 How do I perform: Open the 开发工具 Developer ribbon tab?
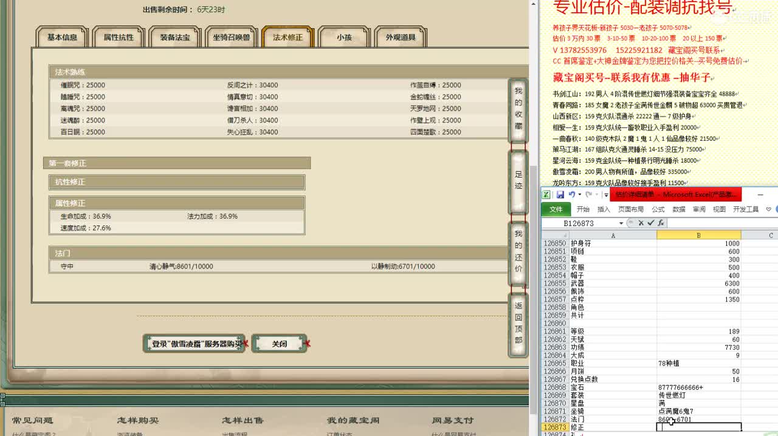[x=746, y=209]
